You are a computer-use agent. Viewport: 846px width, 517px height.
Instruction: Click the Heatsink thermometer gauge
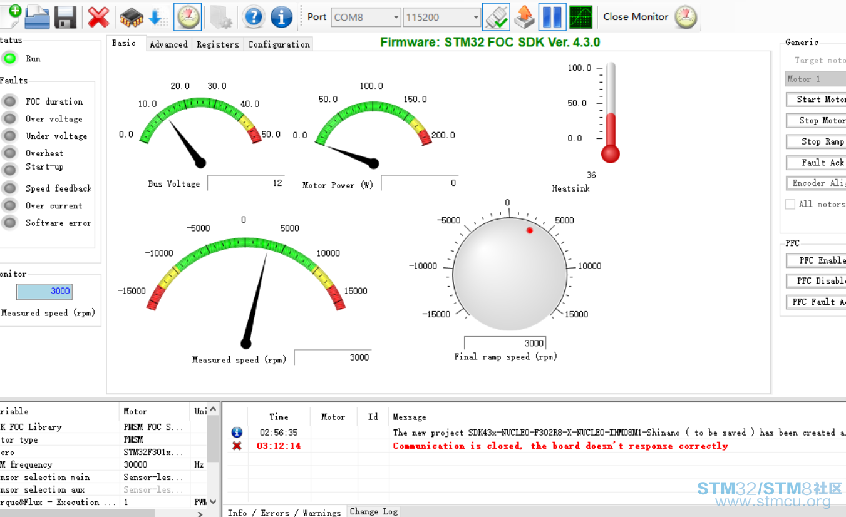point(610,113)
